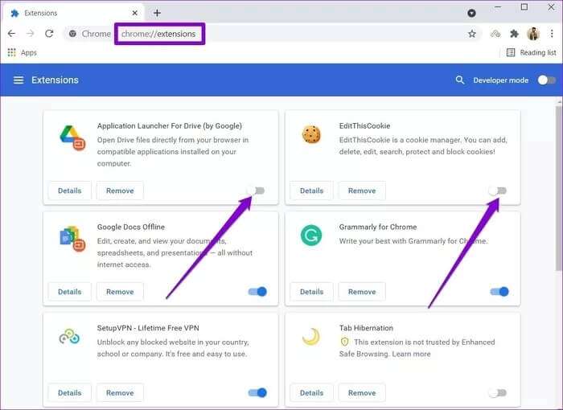
Task: Close the Extensions tab
Action: [x=134, y=14]
